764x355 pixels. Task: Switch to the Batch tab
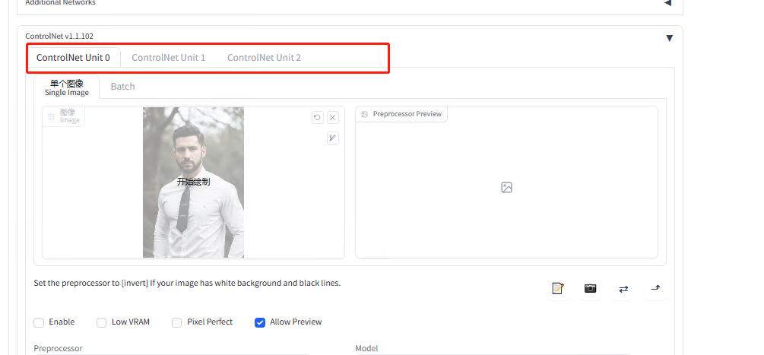coord(122,87)
